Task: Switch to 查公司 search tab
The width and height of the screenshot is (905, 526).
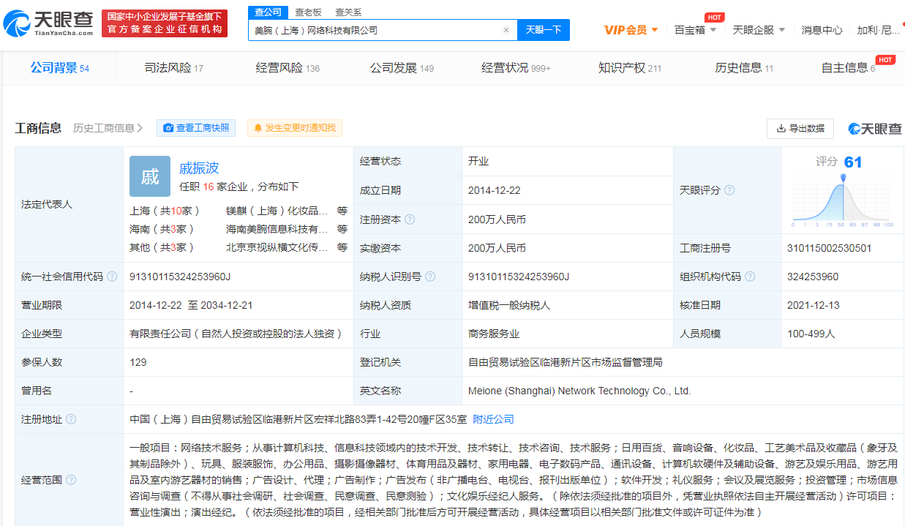Action: point(267,12)
